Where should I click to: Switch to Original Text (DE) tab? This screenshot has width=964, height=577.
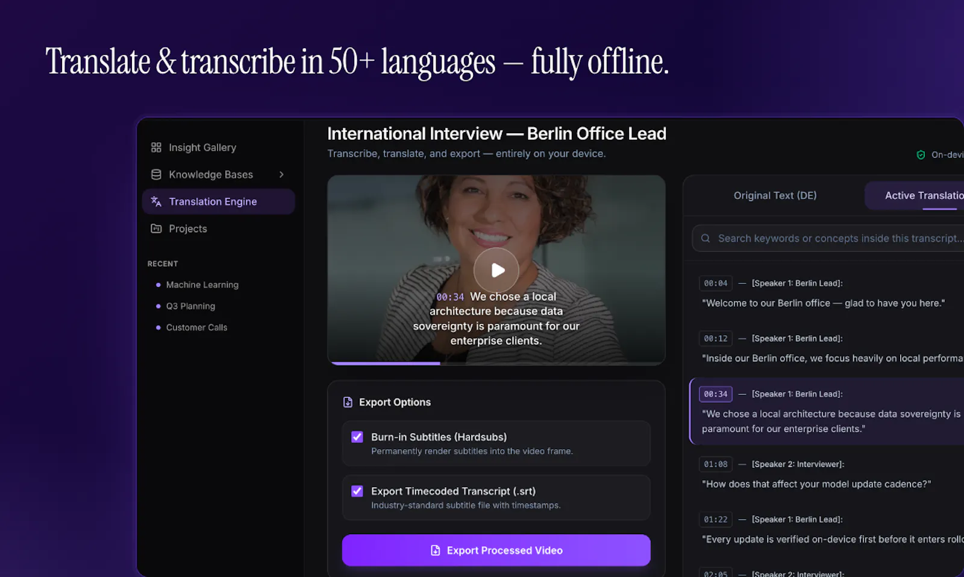775,195
